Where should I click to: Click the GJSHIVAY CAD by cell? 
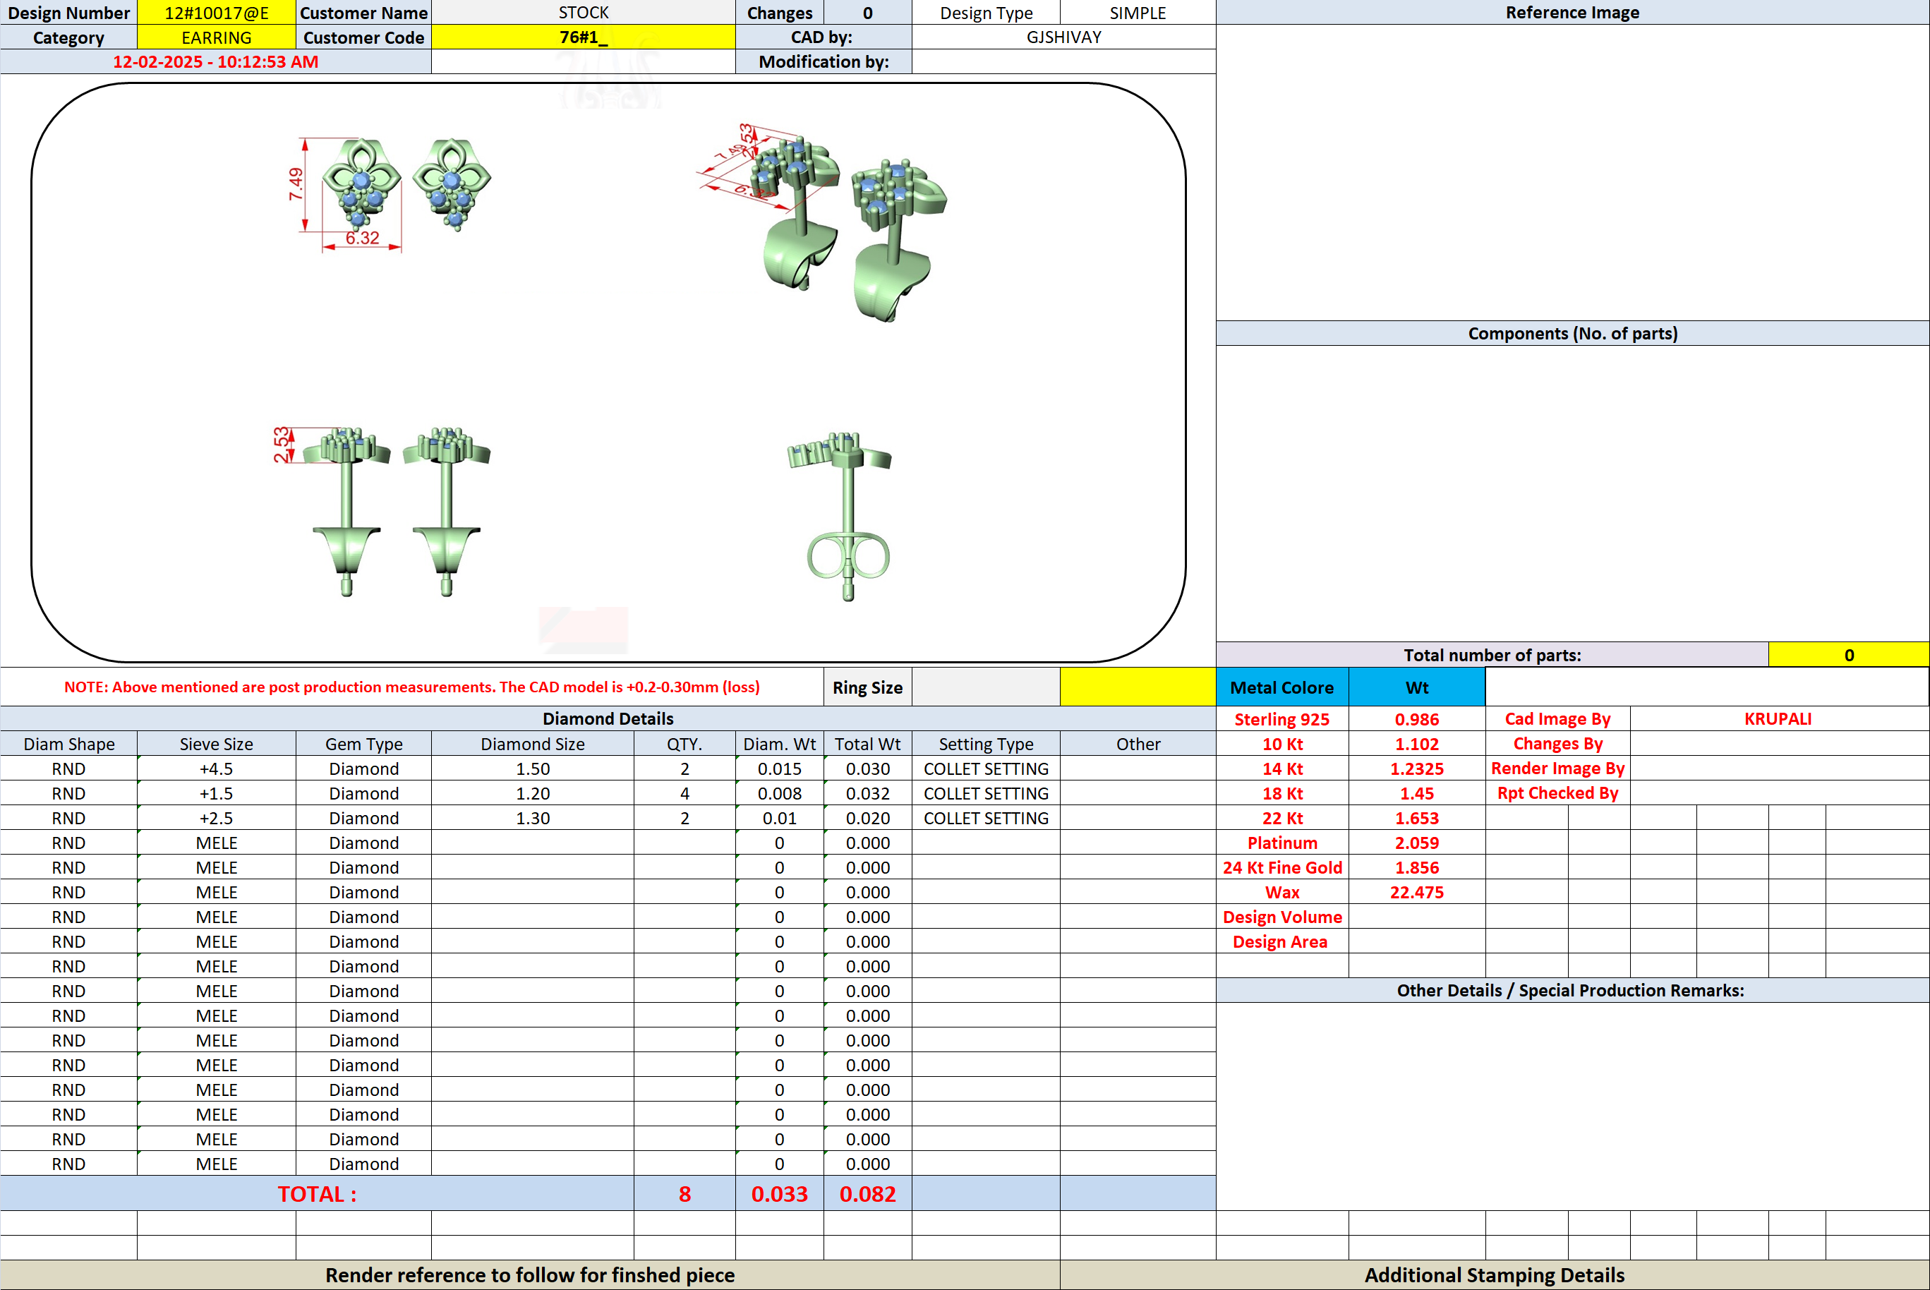click(x=1063, y=37)
